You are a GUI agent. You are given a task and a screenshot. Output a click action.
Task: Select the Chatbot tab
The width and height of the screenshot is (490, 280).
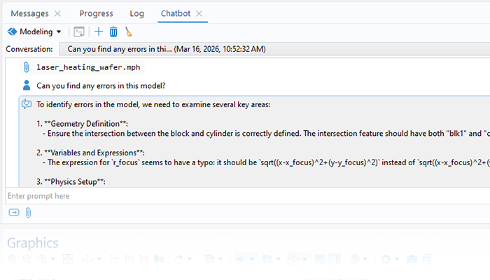click(x=176, y=13)
